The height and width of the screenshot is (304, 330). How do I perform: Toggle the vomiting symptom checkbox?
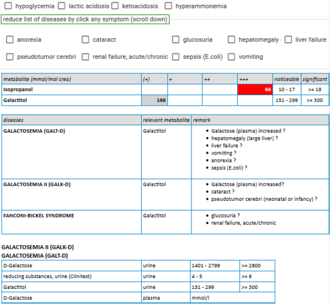click(x=231, y=57)
